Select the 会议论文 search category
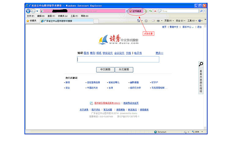This screenshot has height=153, width=232. 119,53
